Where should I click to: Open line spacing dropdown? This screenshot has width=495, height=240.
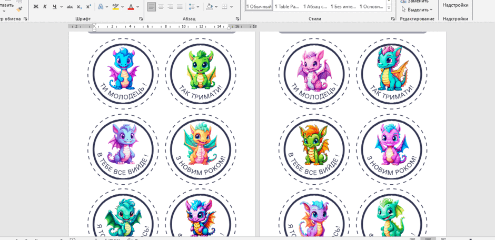tap(194, 7)
